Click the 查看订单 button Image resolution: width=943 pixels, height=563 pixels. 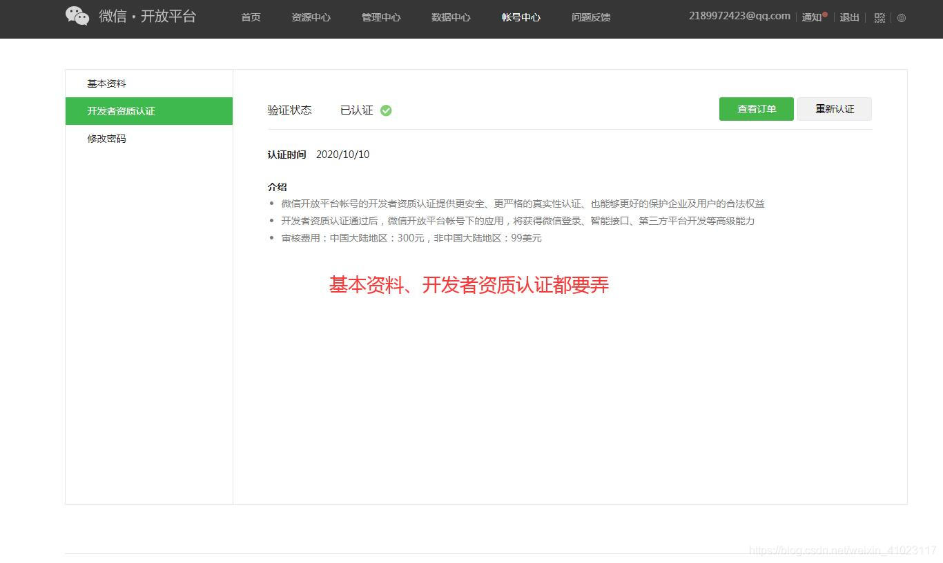[757, 109]
